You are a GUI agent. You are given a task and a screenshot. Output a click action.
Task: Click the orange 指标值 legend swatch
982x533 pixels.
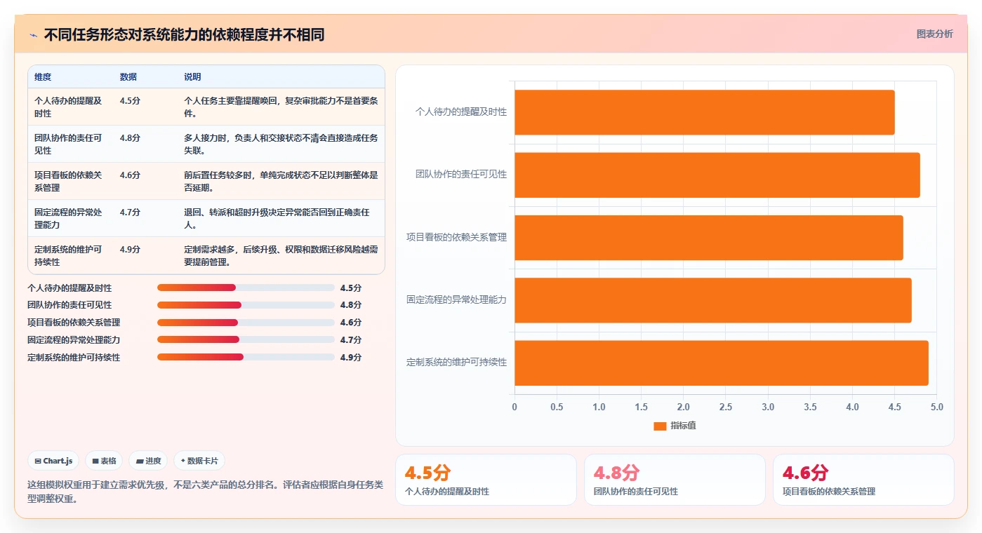660,426
